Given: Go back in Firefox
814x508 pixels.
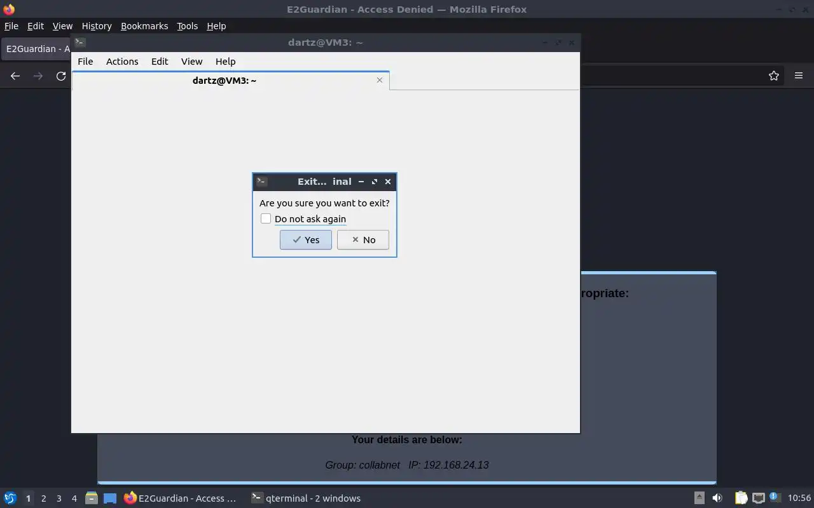Looking at the screenshot, I should [x=15, y=76].
